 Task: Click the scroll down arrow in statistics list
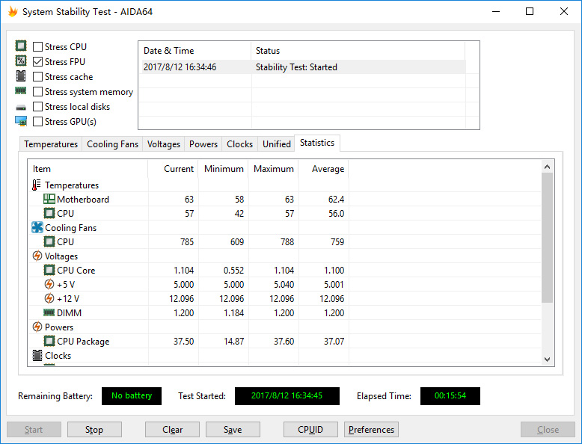click(x=547, y=359)
